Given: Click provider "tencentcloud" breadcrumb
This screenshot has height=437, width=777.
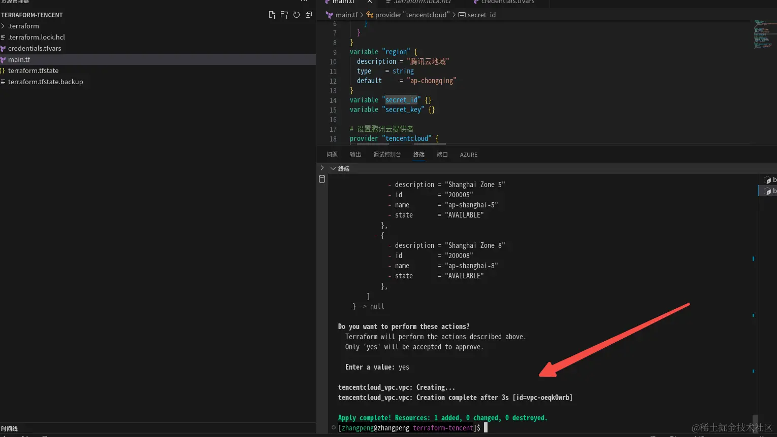Looking at the screenshot, I should (x=412, y=15).
